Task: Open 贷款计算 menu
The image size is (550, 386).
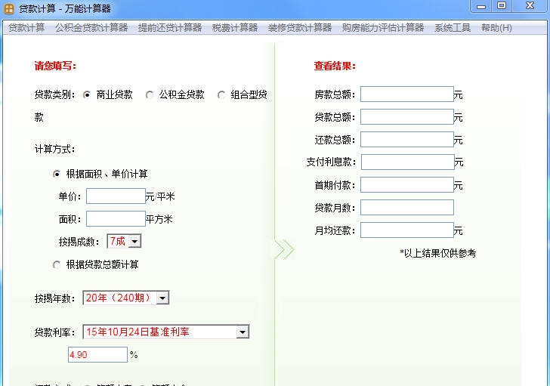Action: click(26, 28)
